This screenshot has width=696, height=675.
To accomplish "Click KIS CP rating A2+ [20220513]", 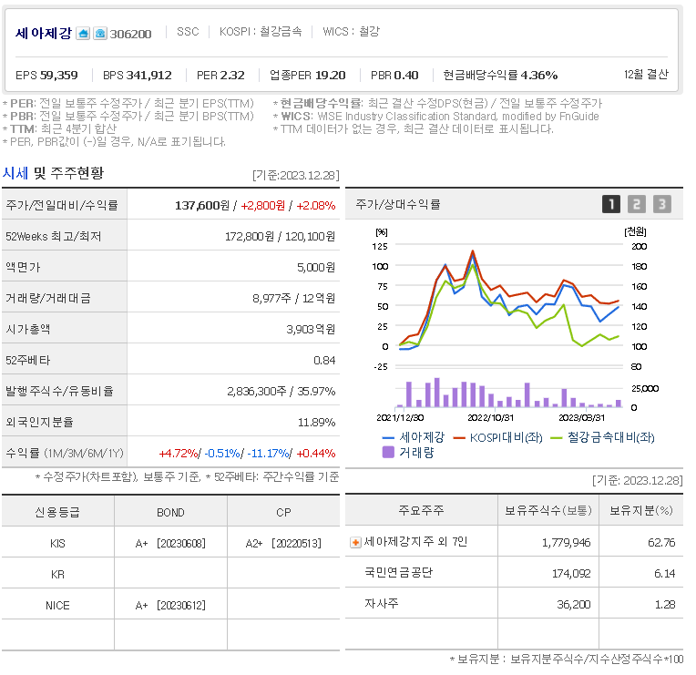I will click(x=283, y=544).
